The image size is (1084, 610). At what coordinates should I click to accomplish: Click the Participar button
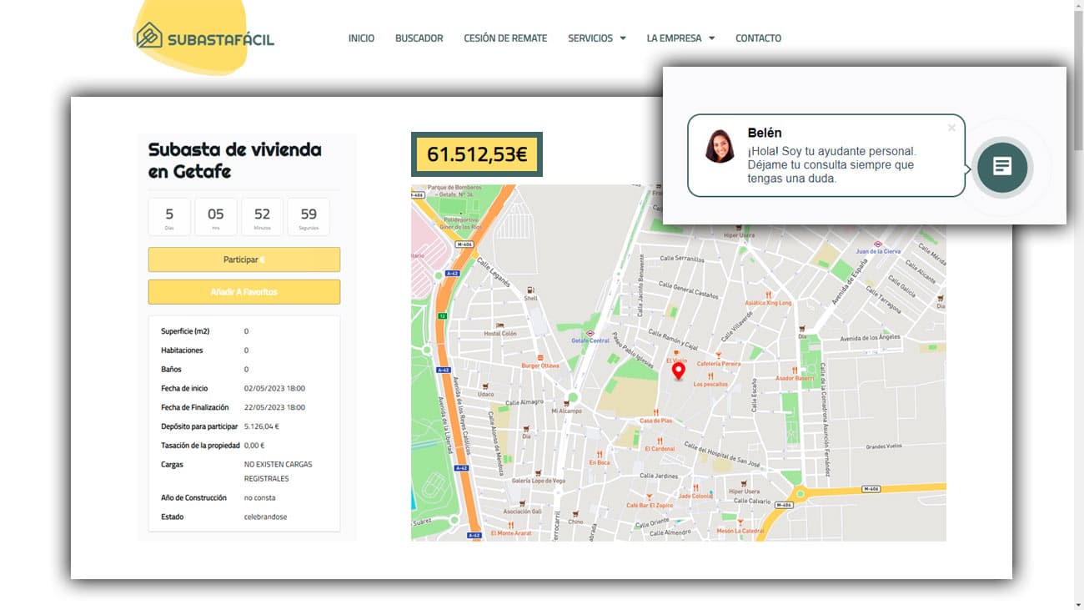244,260
